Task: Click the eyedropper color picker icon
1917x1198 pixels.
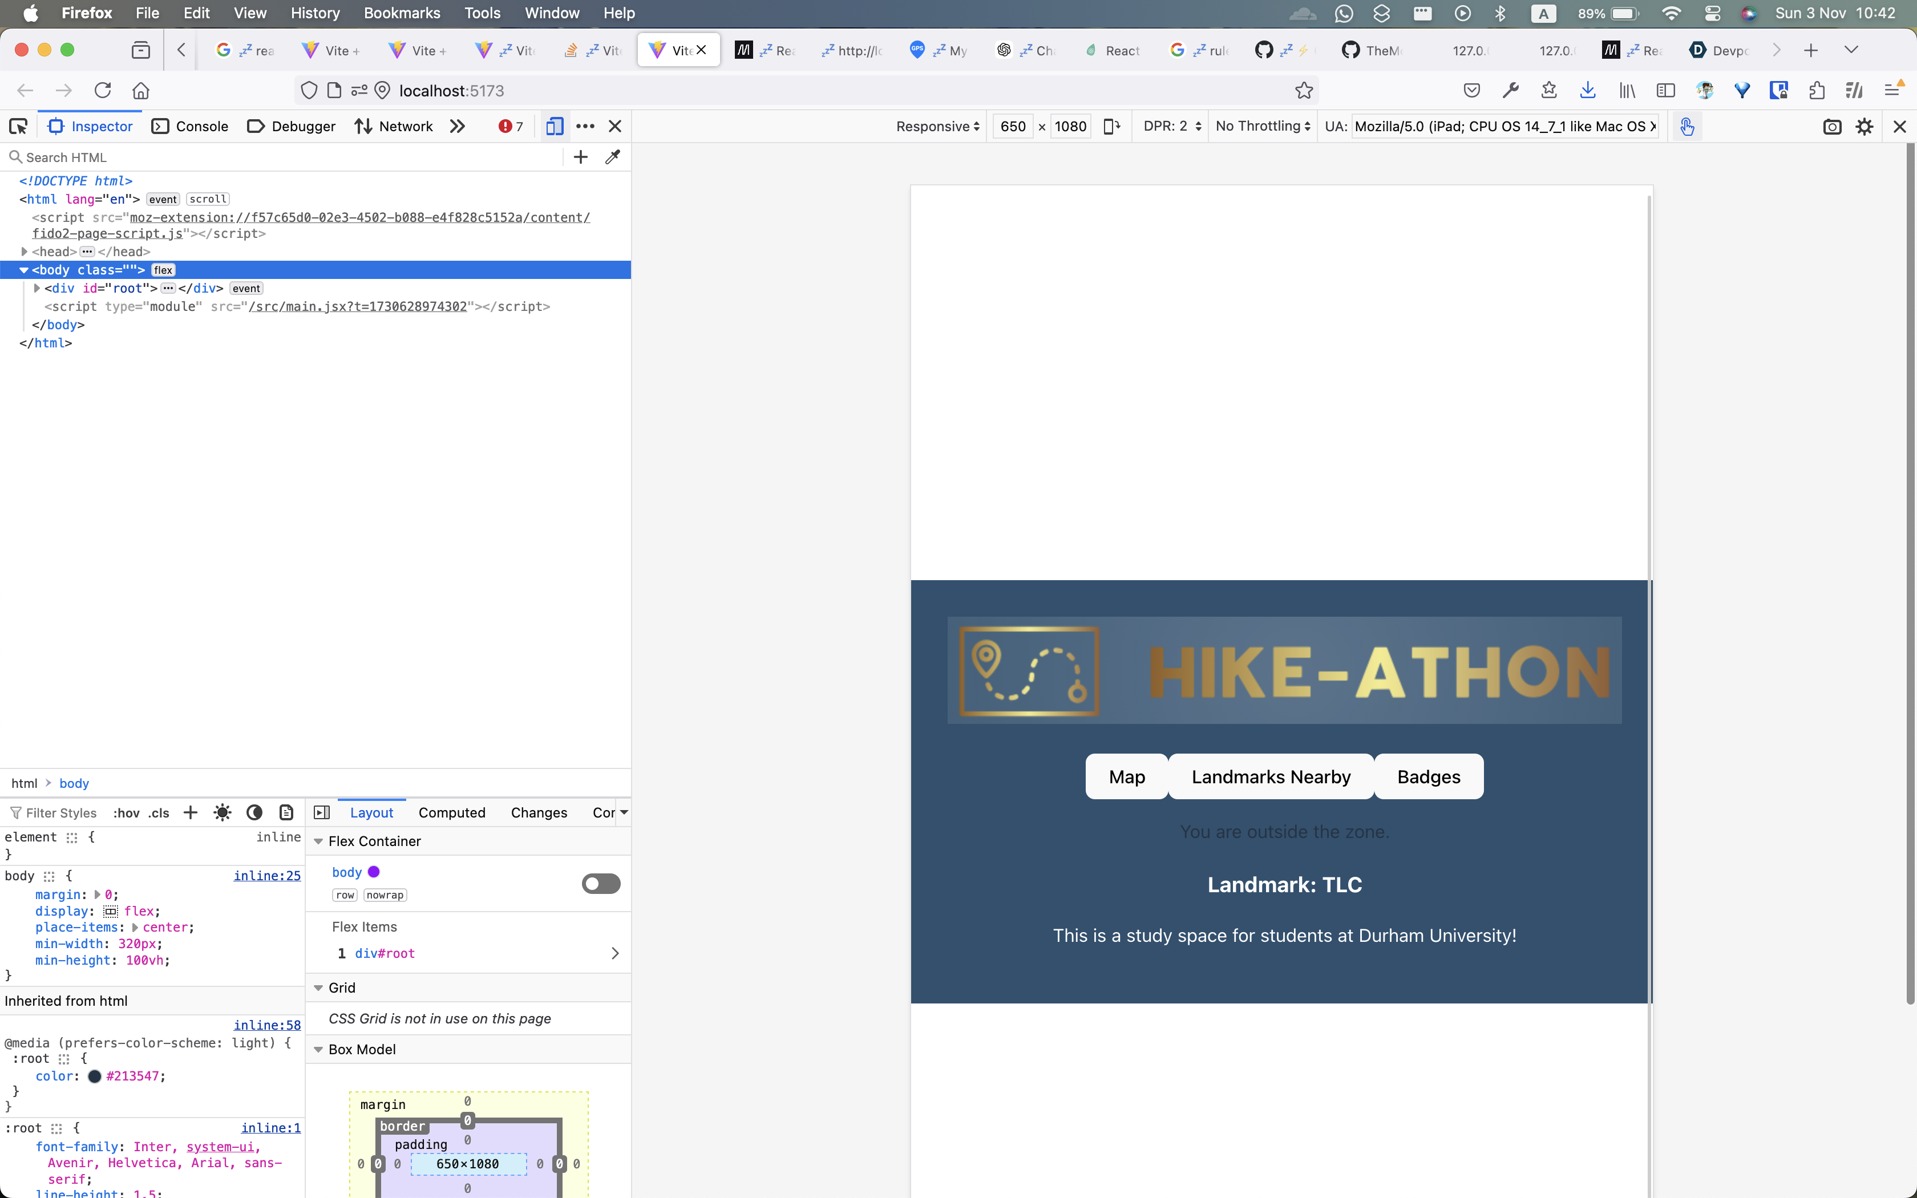Action: pos(612,157)
